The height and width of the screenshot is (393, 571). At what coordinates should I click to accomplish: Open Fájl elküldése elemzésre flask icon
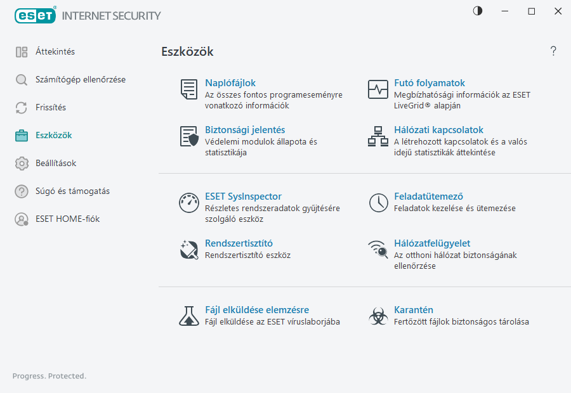(188, 316)
